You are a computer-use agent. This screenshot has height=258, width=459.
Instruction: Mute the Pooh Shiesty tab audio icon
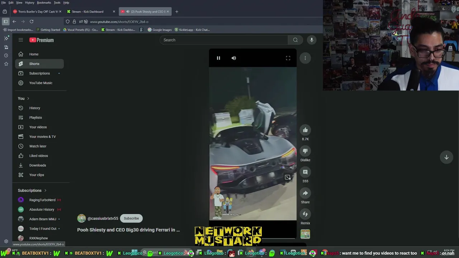[128, 11]
